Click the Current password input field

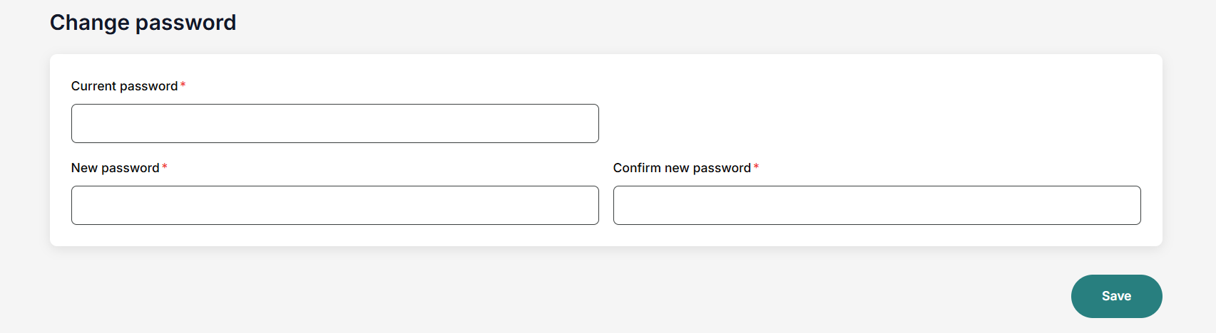click(334, 123)
